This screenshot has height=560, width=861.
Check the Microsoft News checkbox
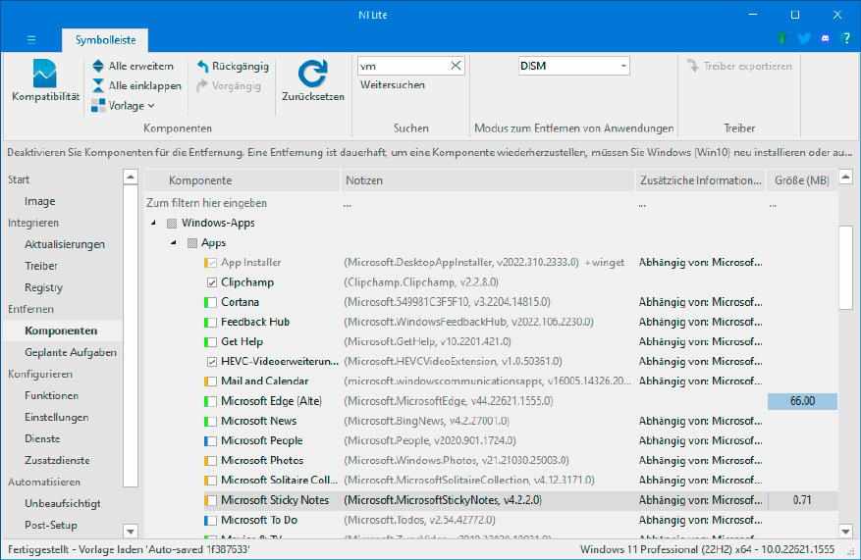(211, 422)
